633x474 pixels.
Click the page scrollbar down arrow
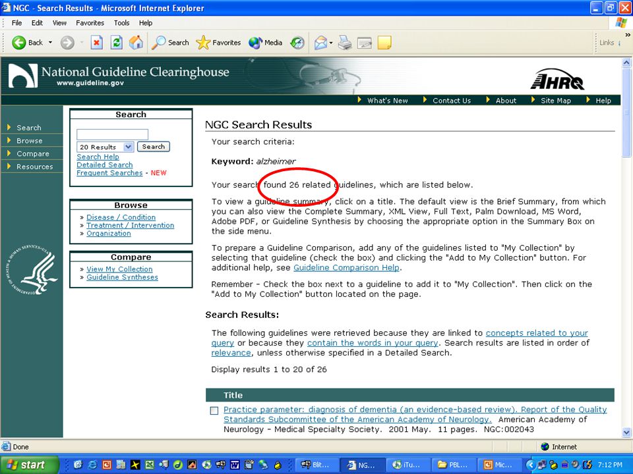(626, 433)
